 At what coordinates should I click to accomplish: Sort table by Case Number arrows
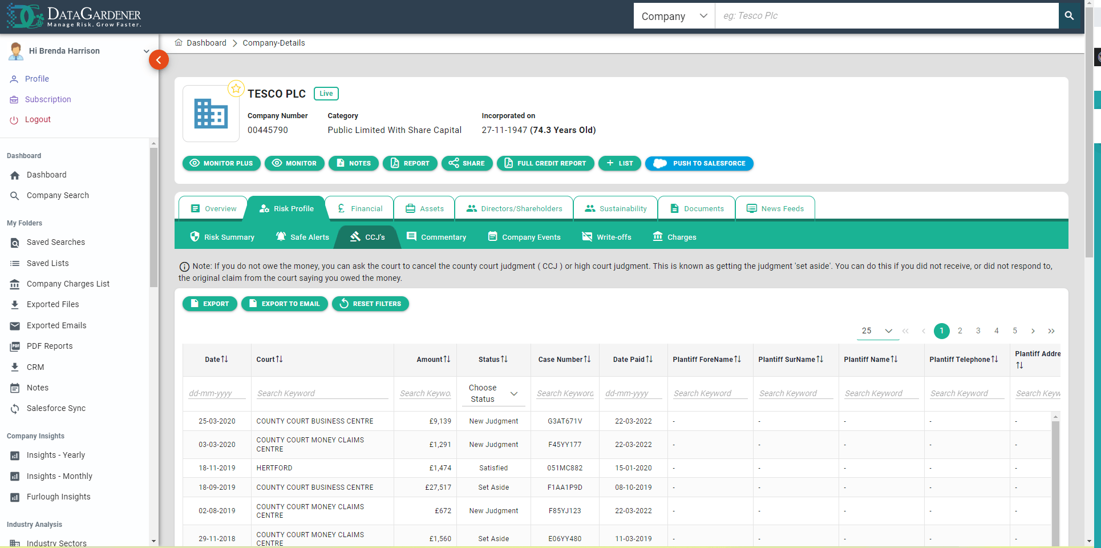click(588, 359)
